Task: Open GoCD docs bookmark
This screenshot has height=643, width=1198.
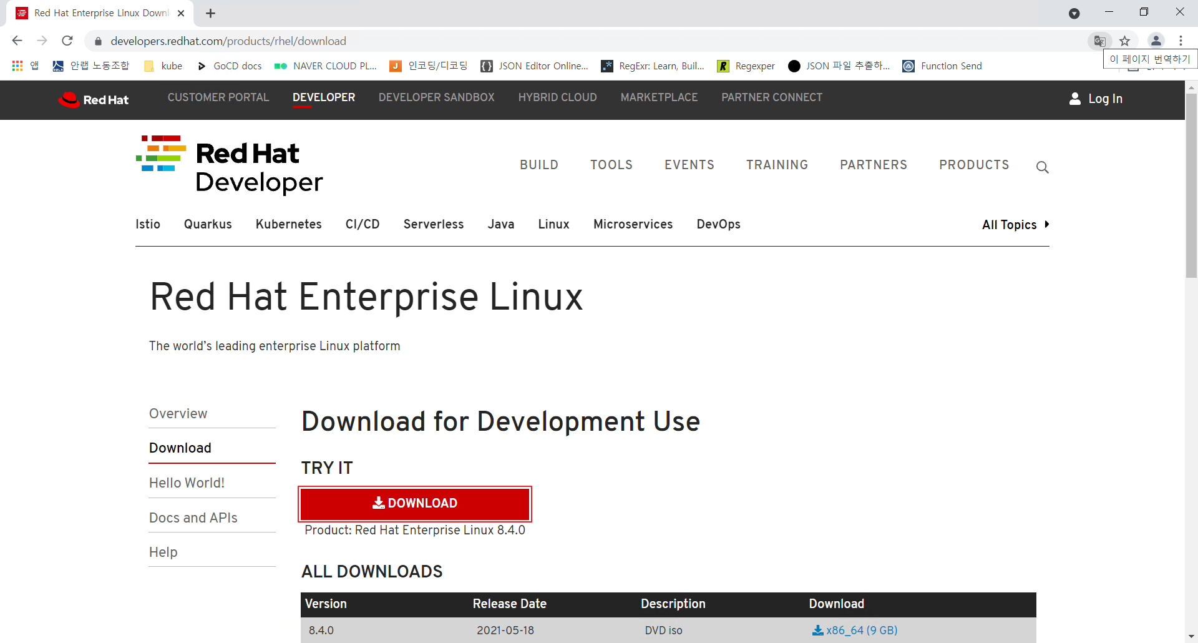Action: (x=230, y=66)
